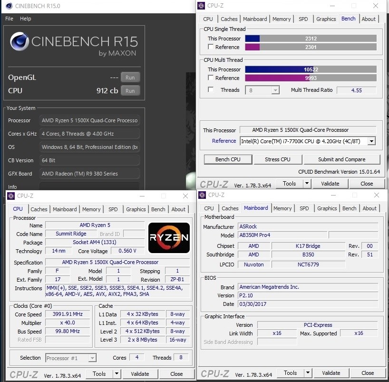Switch to SPD tab in CPU window
The image size is (389, 382).
[x=113, y=209]
